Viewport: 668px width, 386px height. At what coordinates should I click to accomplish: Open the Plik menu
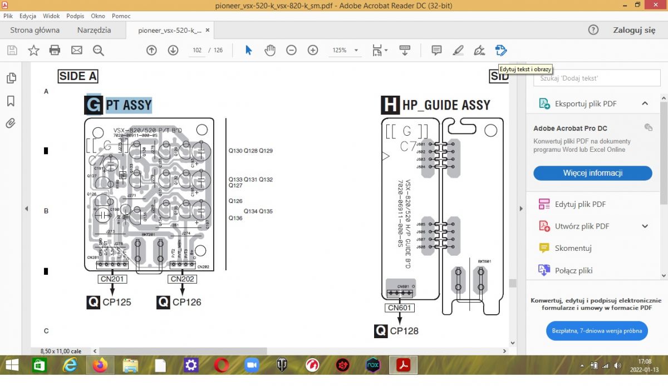point(8,16)
